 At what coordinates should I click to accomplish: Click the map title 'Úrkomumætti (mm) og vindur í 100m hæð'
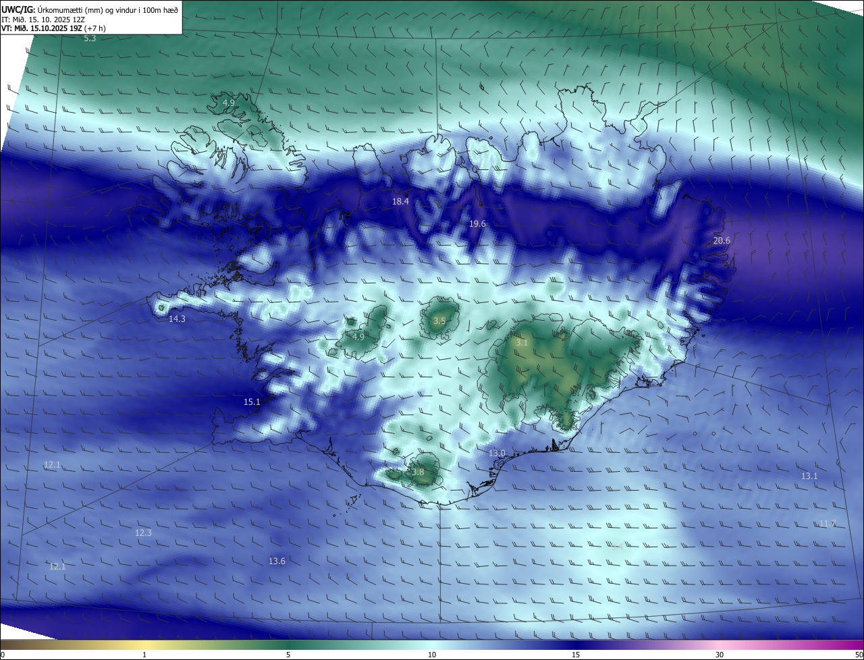[x=108, y=10]
